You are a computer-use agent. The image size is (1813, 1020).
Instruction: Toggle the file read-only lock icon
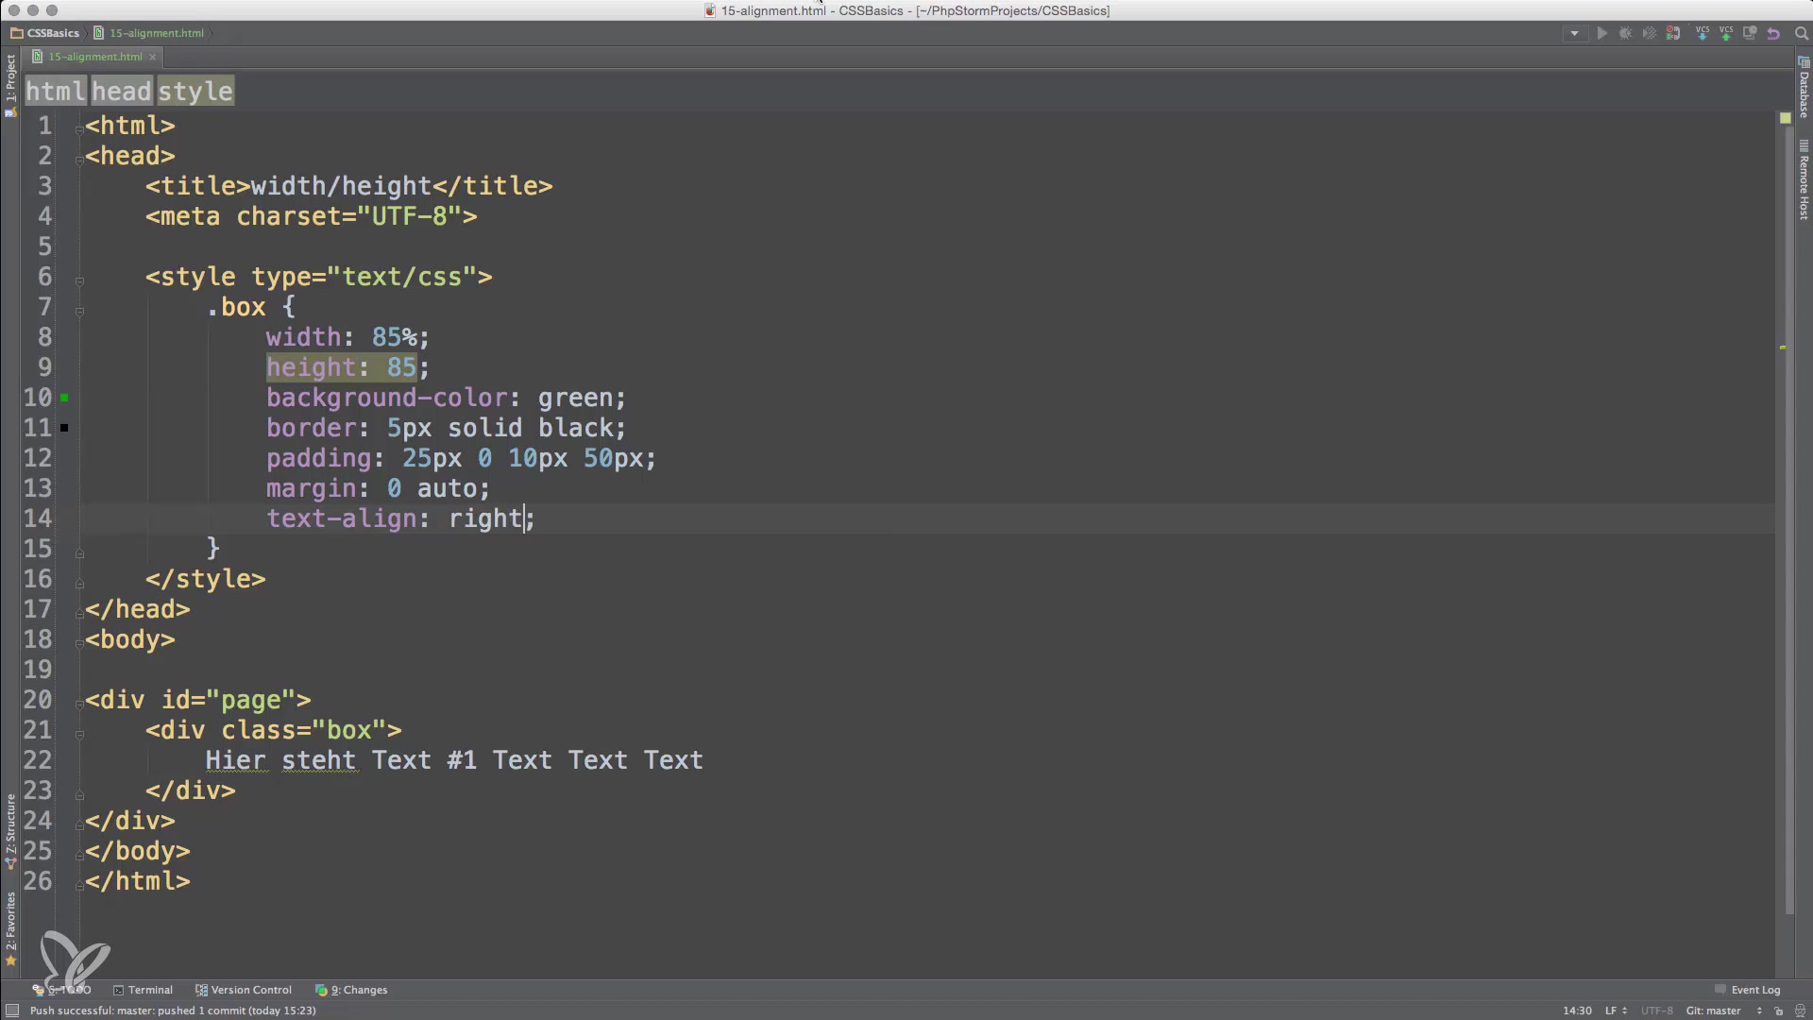[x=1779, y=1011]
